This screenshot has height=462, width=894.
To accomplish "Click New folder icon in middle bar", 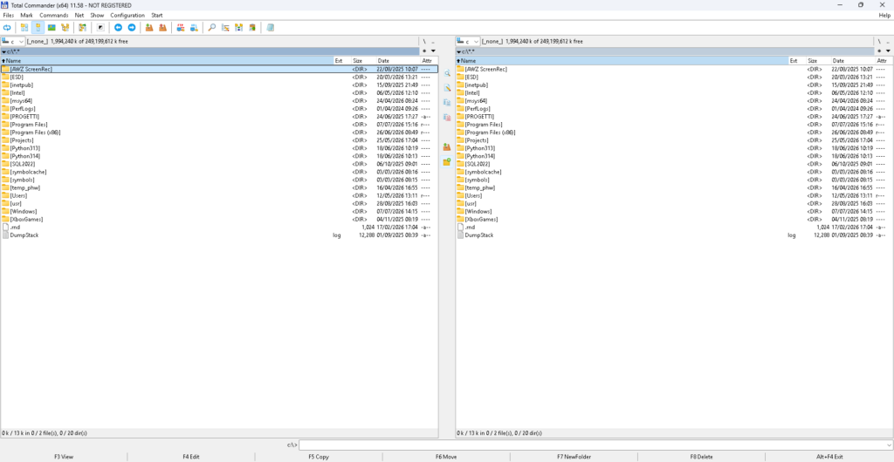I will point(448,161).
